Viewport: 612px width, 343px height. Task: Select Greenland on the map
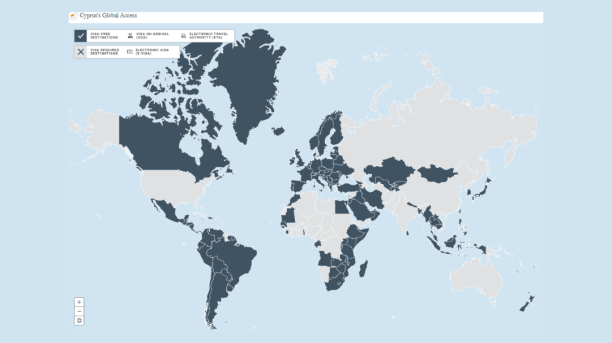(x=250, y=78)
